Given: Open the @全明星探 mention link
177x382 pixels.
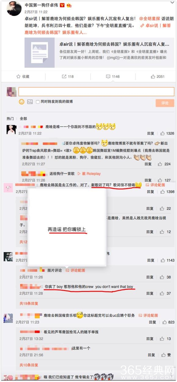Looking at the screenshot, I should click(150, 19).
